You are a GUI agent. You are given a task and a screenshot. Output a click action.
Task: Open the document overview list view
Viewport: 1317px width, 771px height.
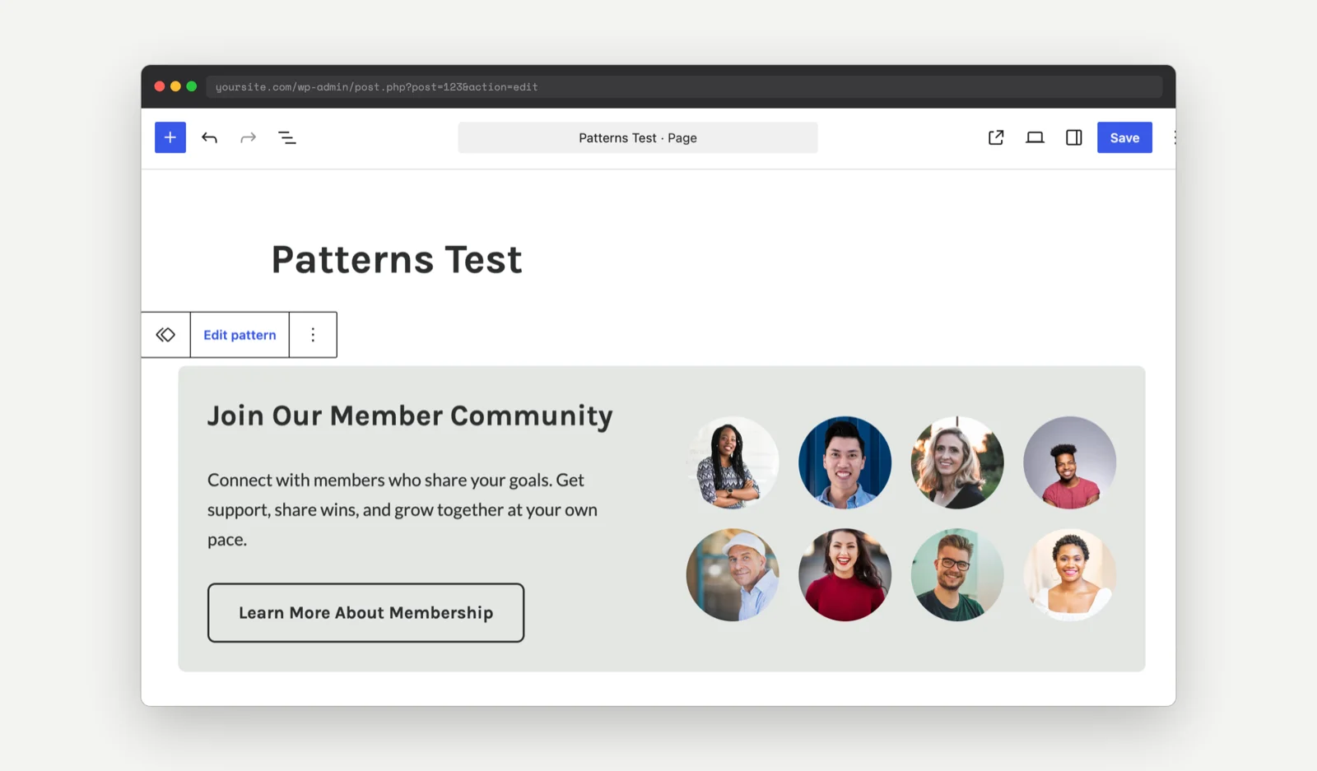click(x=287, y=137)
